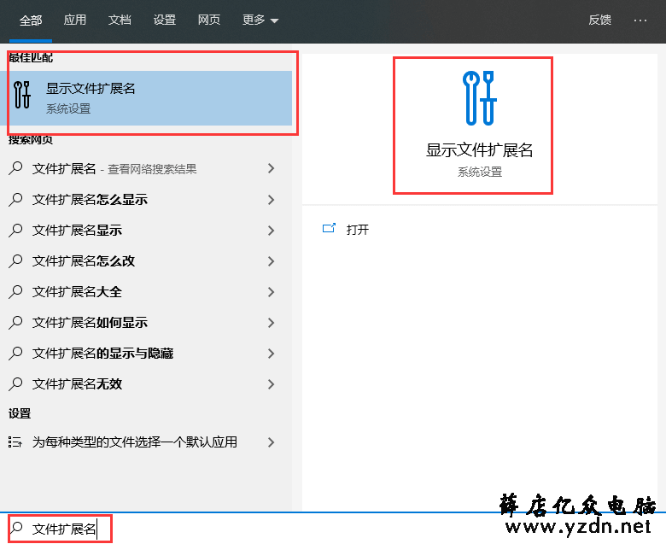Click search icon beside 文件扩展名无效

click(x=15, y=384)
